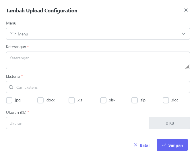Click the X icon beside Batal
Image resolution: width=196 pixels, height=157 pixels.
pos(135,145)
